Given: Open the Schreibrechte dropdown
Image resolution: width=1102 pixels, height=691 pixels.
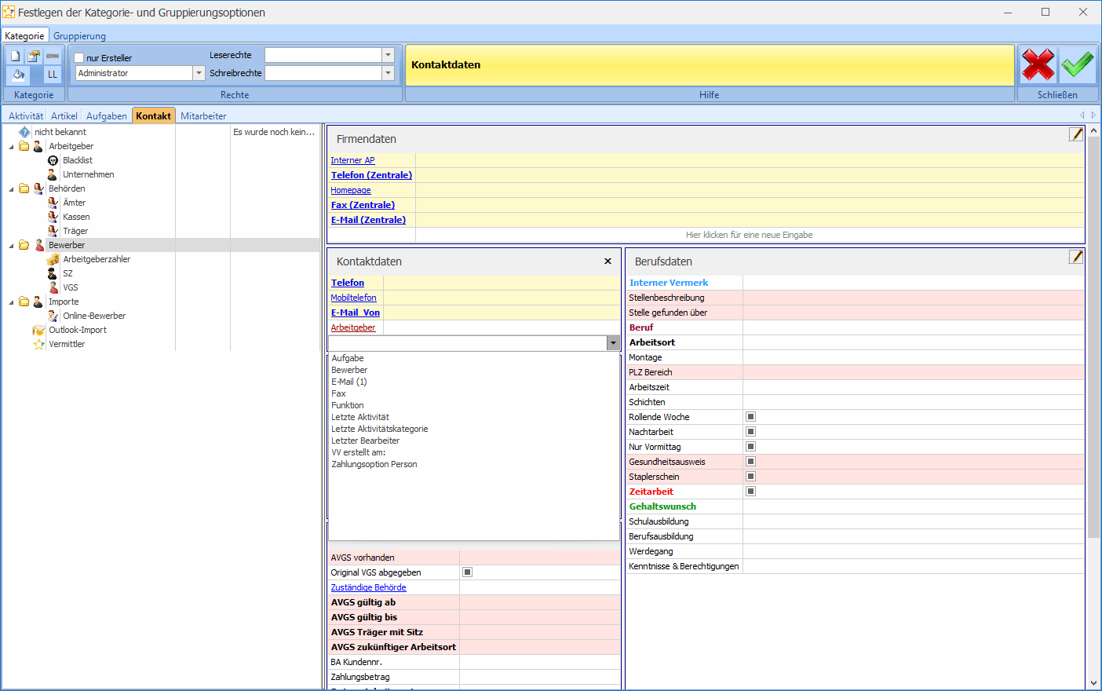Looking at the screenshot, I should pyautogui.click(x=388, y=73).
